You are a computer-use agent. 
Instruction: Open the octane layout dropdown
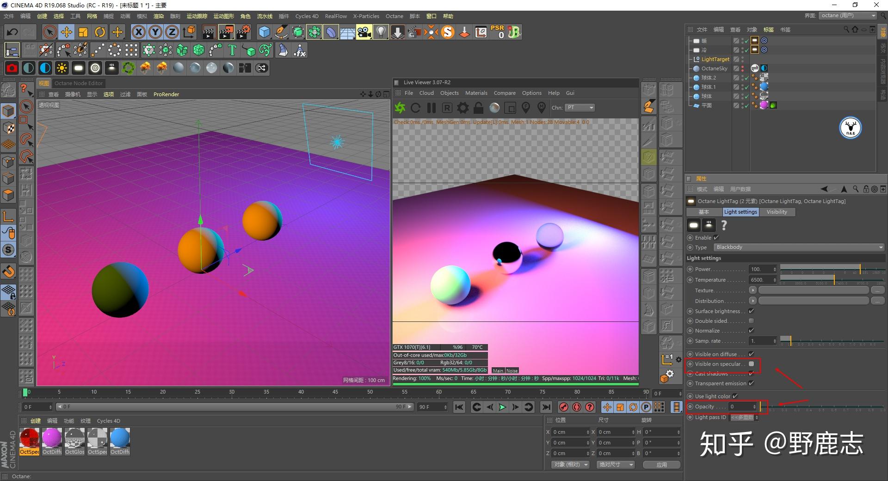pos(848,16)
